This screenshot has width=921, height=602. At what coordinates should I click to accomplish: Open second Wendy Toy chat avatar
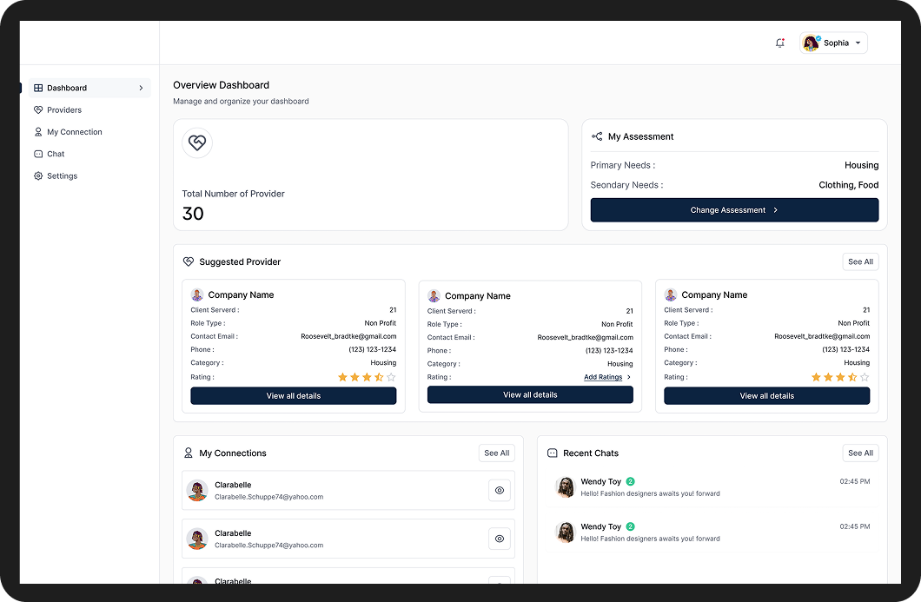(565, 533)
